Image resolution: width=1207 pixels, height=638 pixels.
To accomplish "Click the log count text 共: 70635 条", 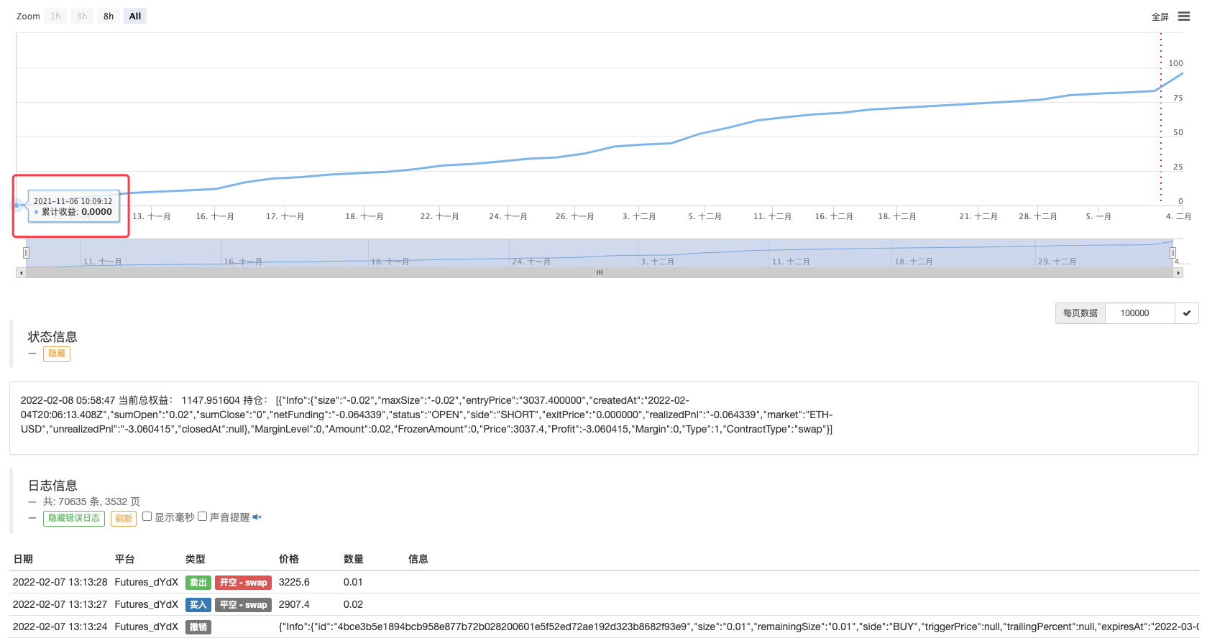I will (72, 502).
